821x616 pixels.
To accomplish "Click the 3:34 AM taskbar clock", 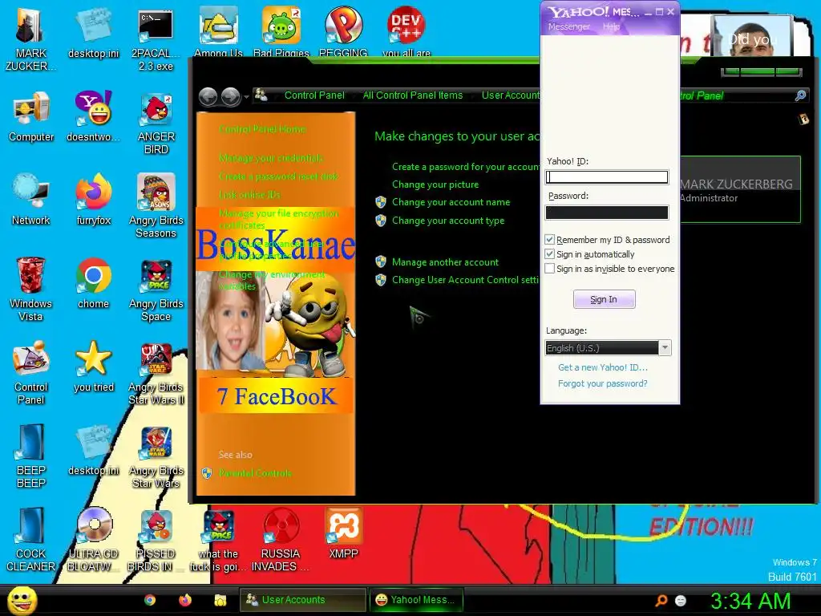I will click(750, 601).
